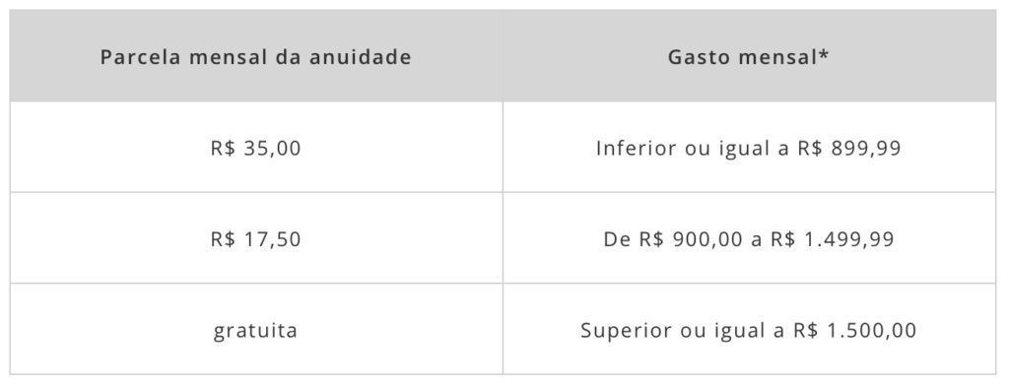Select the "gratuita" table cell
Viewport: 1009px width, 389px height.
point(256,329)
